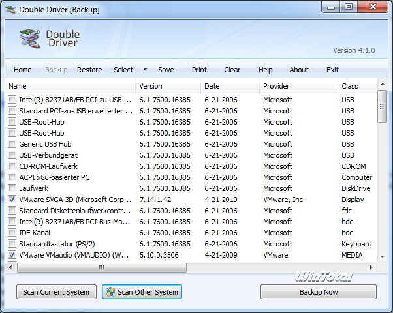Click the Scan Other System button
Image resolution: width=393 pixels, height=313 pixels.
[142, 292]
